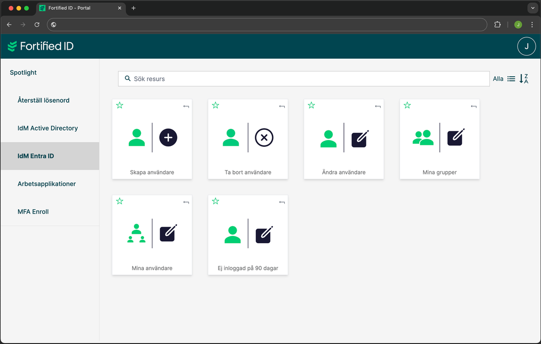The image size is (541, 344).
Task: Open the J user avatar menu
Action: (526, 46)
